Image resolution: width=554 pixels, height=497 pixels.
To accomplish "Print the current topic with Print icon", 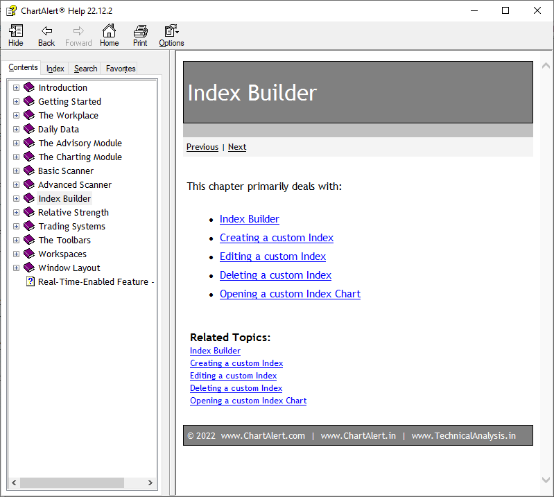I will tap(140, 31).
